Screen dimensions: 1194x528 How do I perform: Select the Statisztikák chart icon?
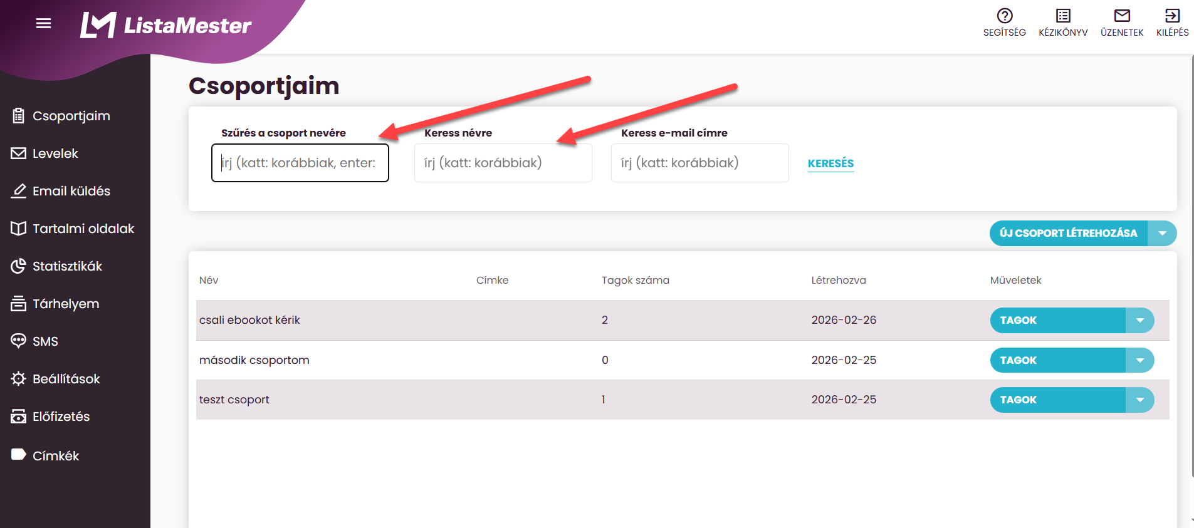pyautogui.click(x=18, y=266)
